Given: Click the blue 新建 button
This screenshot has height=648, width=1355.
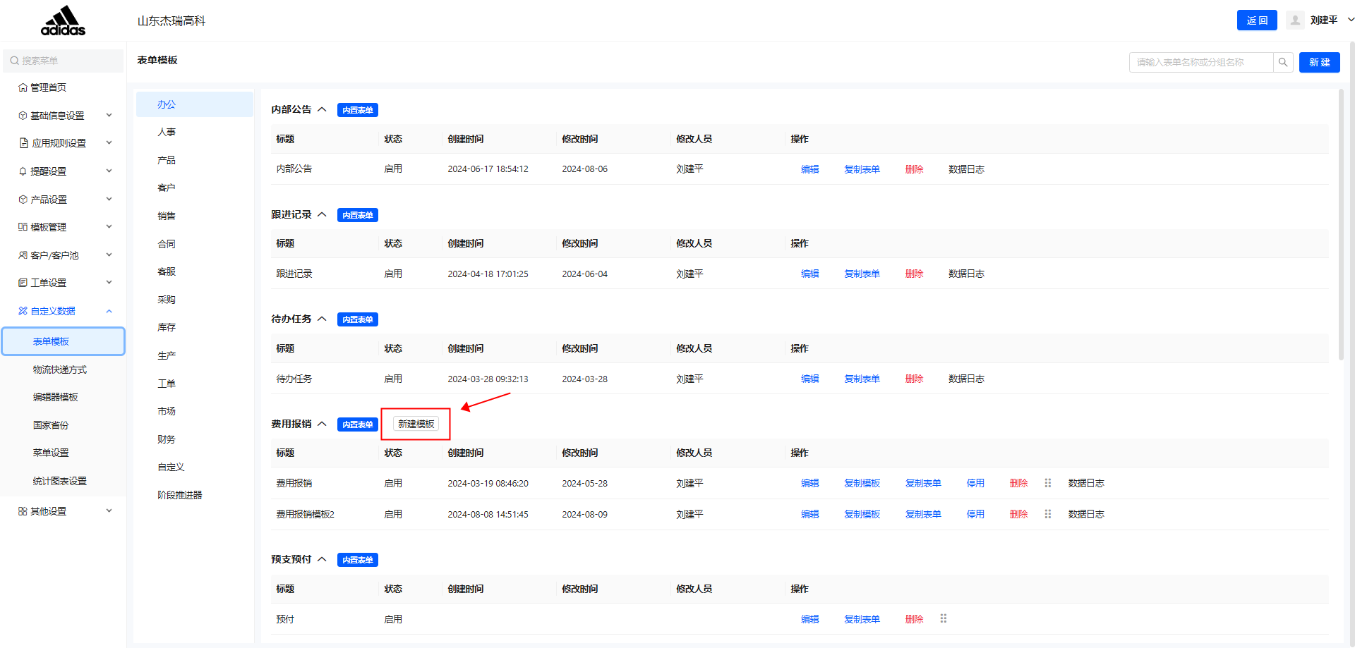Looking at the screenshot, I should pyautogui.click(x=1319, y=62).
